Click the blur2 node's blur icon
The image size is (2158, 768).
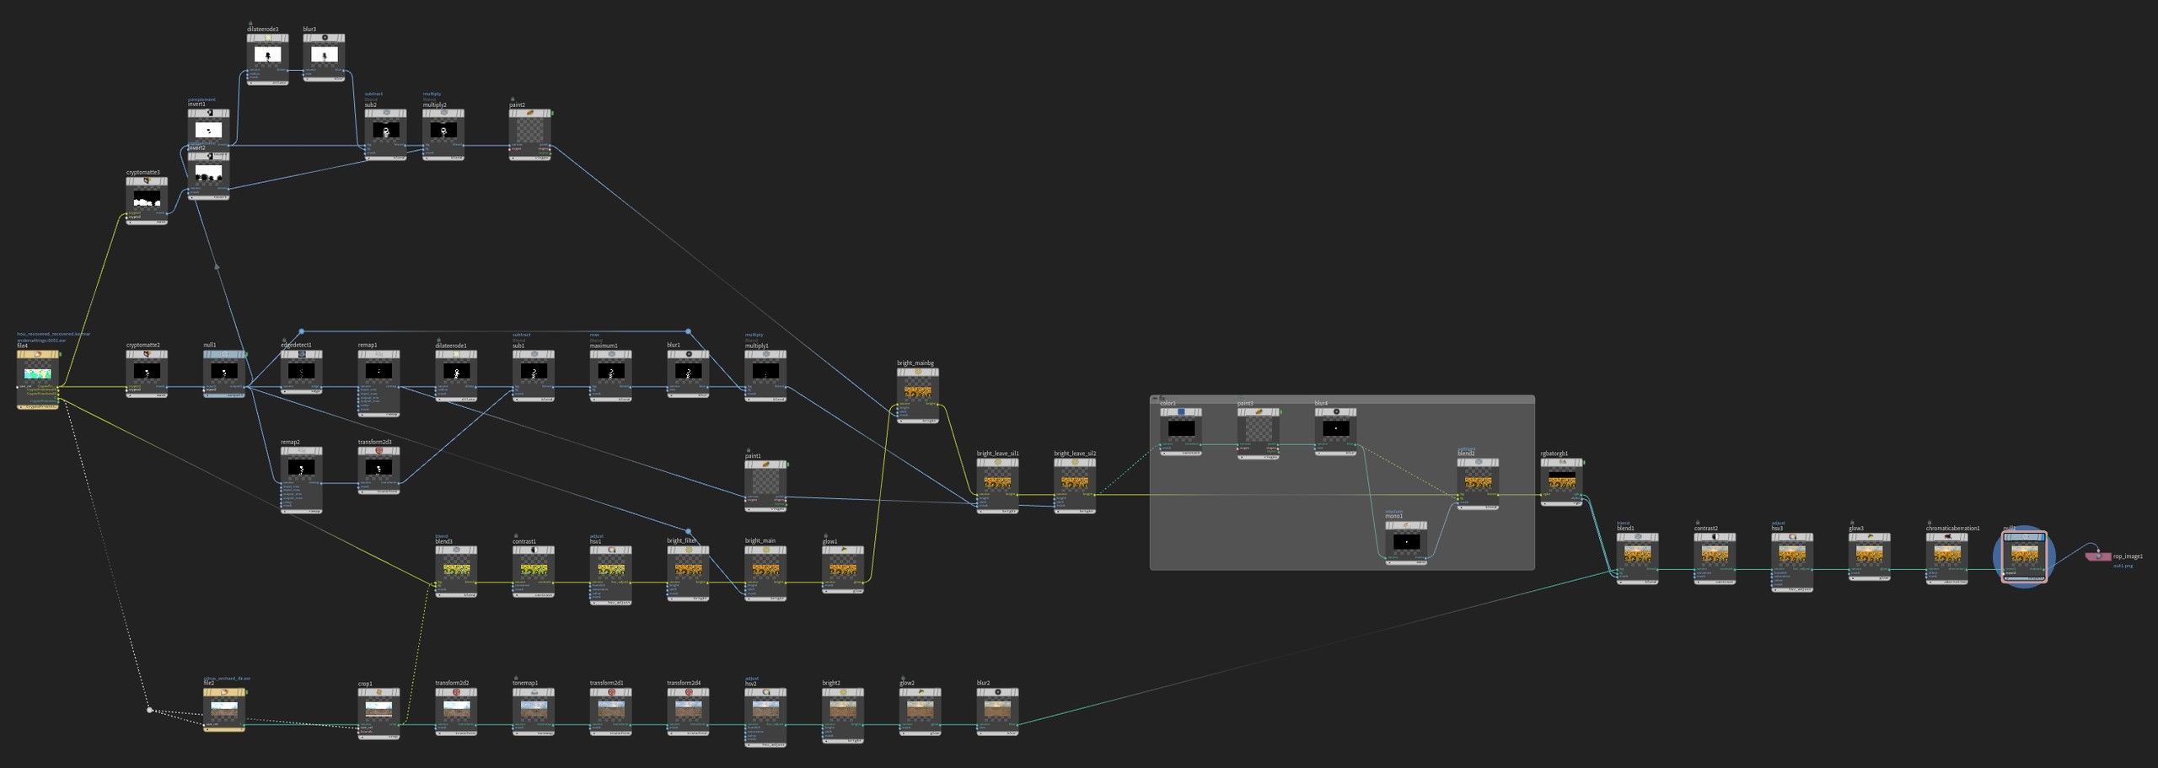point(997,693)
